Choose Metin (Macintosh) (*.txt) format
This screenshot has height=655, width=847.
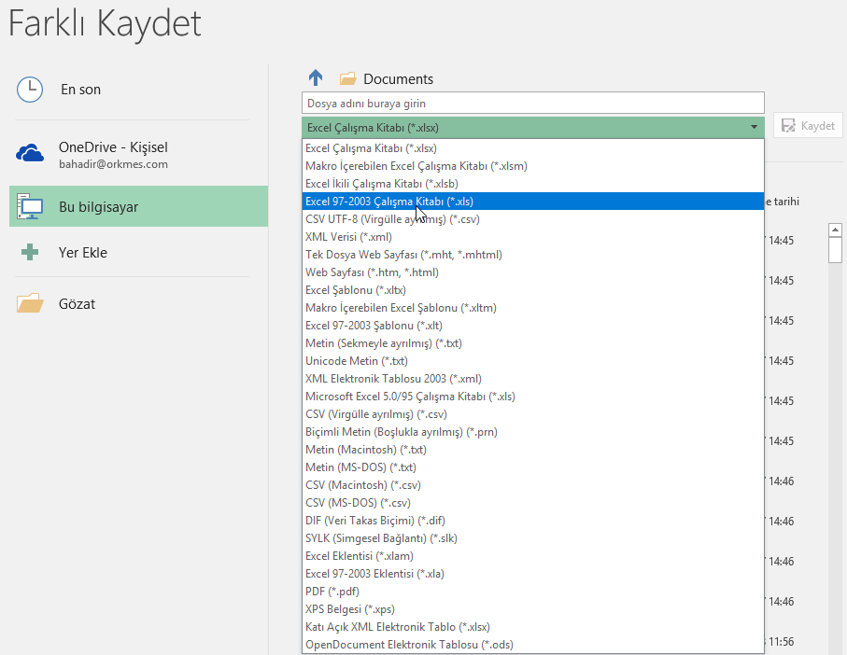point(533,450)
